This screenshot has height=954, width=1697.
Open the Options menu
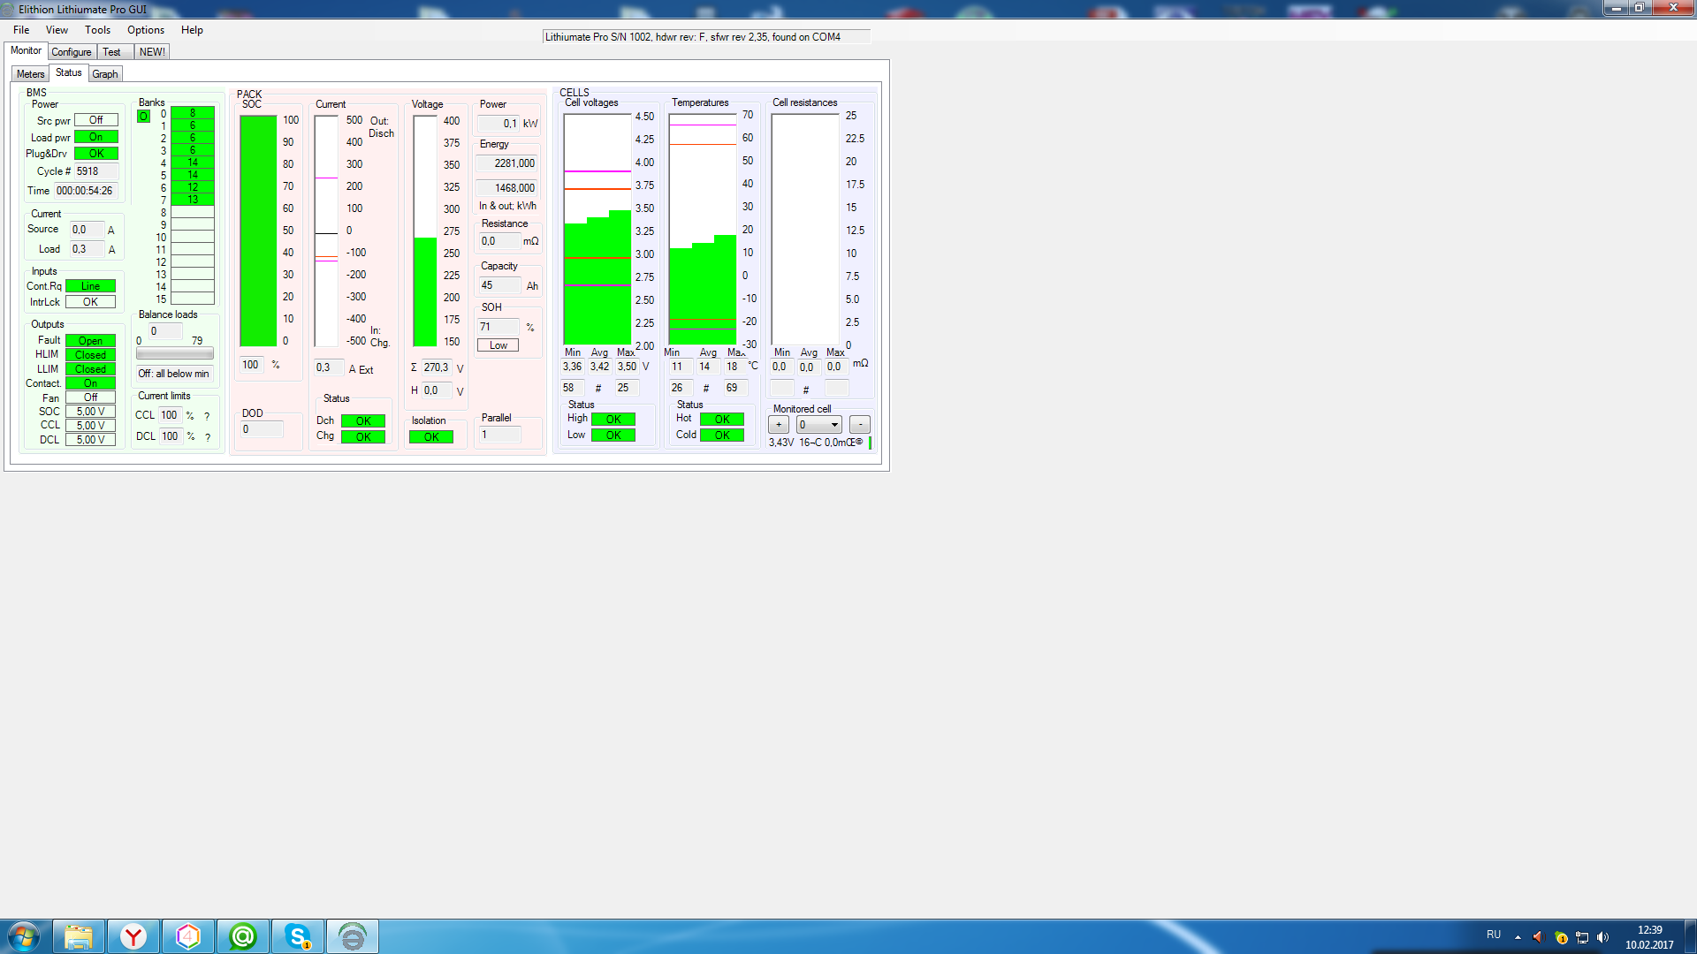[146, 30]
